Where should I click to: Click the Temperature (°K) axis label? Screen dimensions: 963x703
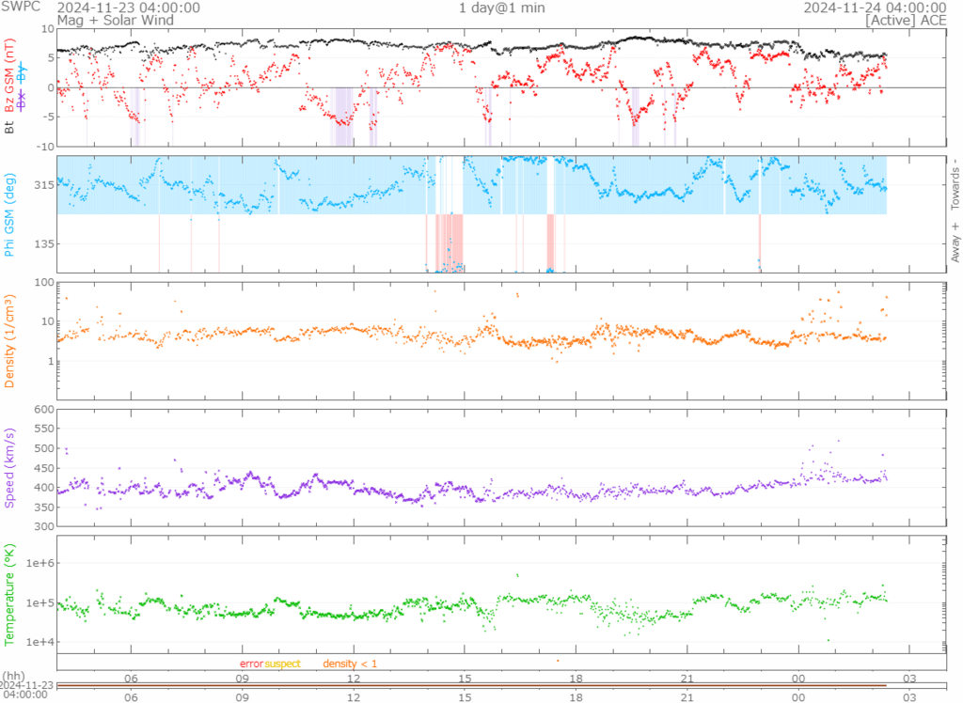(9, 594)
